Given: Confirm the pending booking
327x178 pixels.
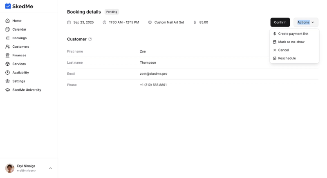Looking at the screenshot, I should (x=280, y=22).
